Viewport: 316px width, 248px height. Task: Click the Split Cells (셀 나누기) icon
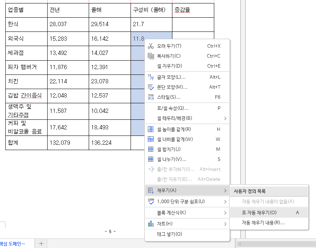tap(150, 159)
